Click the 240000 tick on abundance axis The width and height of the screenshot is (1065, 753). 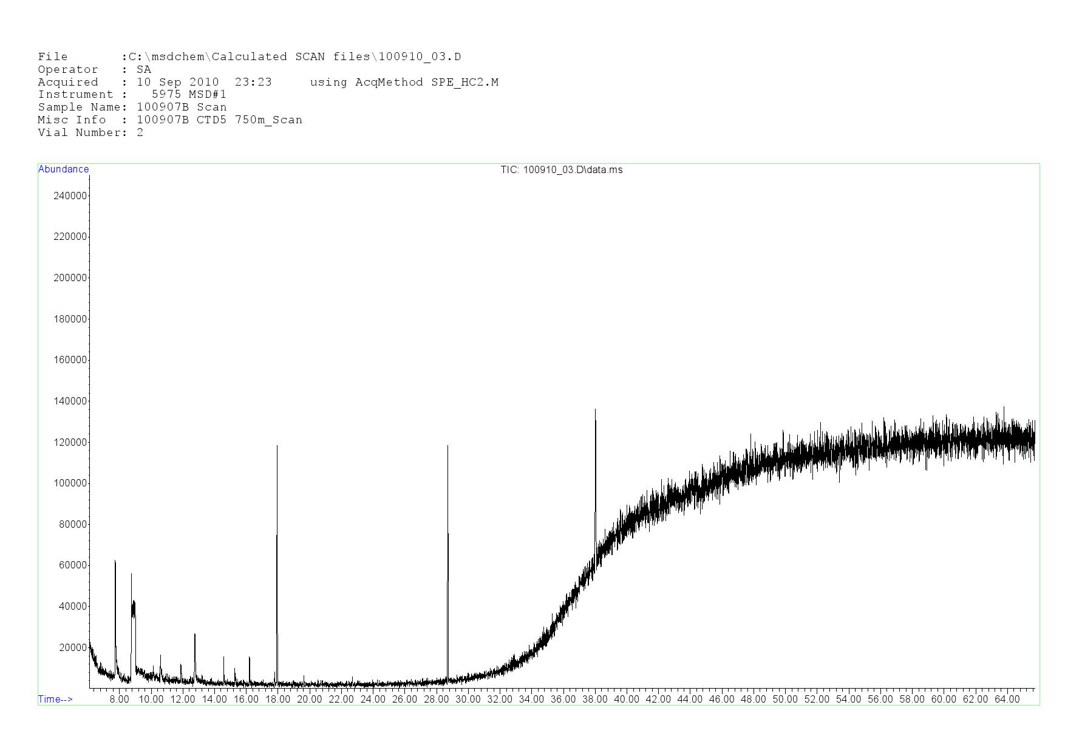(x=70, y=196)
